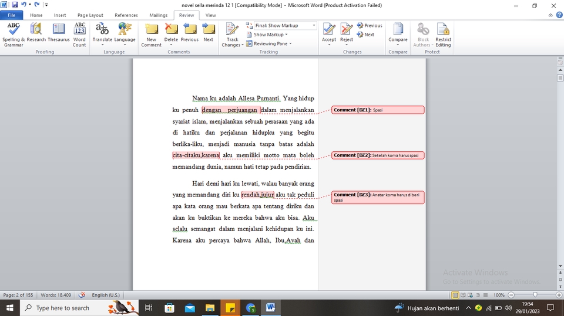
Task: Switch to the Home tab
Action: 36,15
